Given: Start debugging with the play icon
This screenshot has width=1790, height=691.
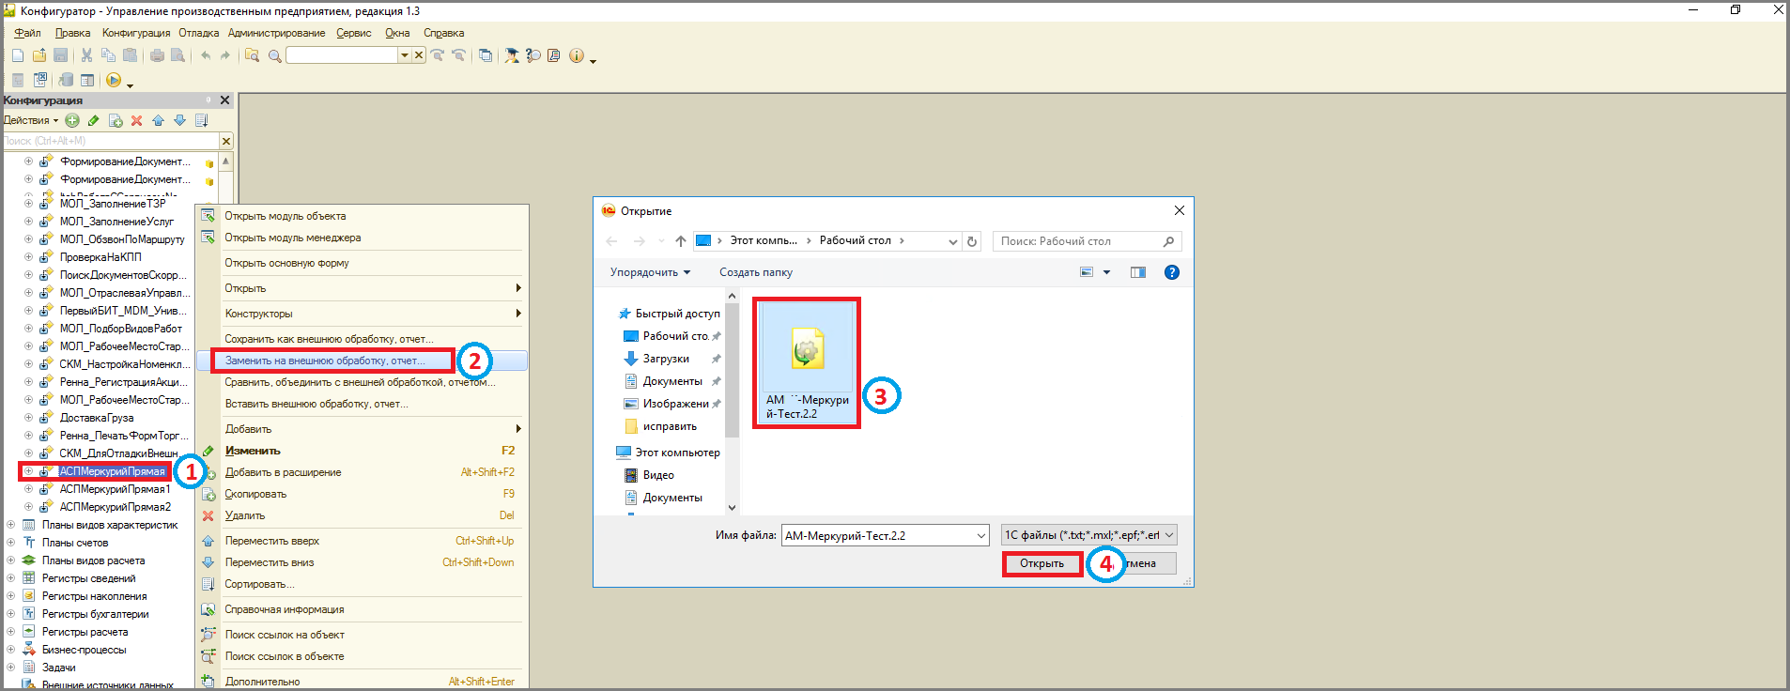Looking at the screenshot, I should coord(113,80).
